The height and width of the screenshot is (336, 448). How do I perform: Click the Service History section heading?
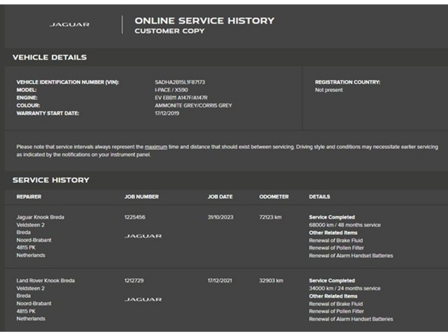click(51, 180)
